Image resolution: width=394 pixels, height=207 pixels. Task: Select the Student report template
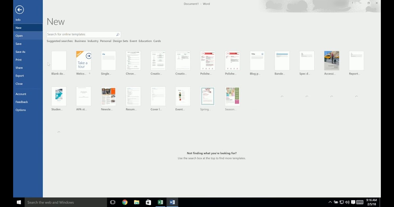59,96
